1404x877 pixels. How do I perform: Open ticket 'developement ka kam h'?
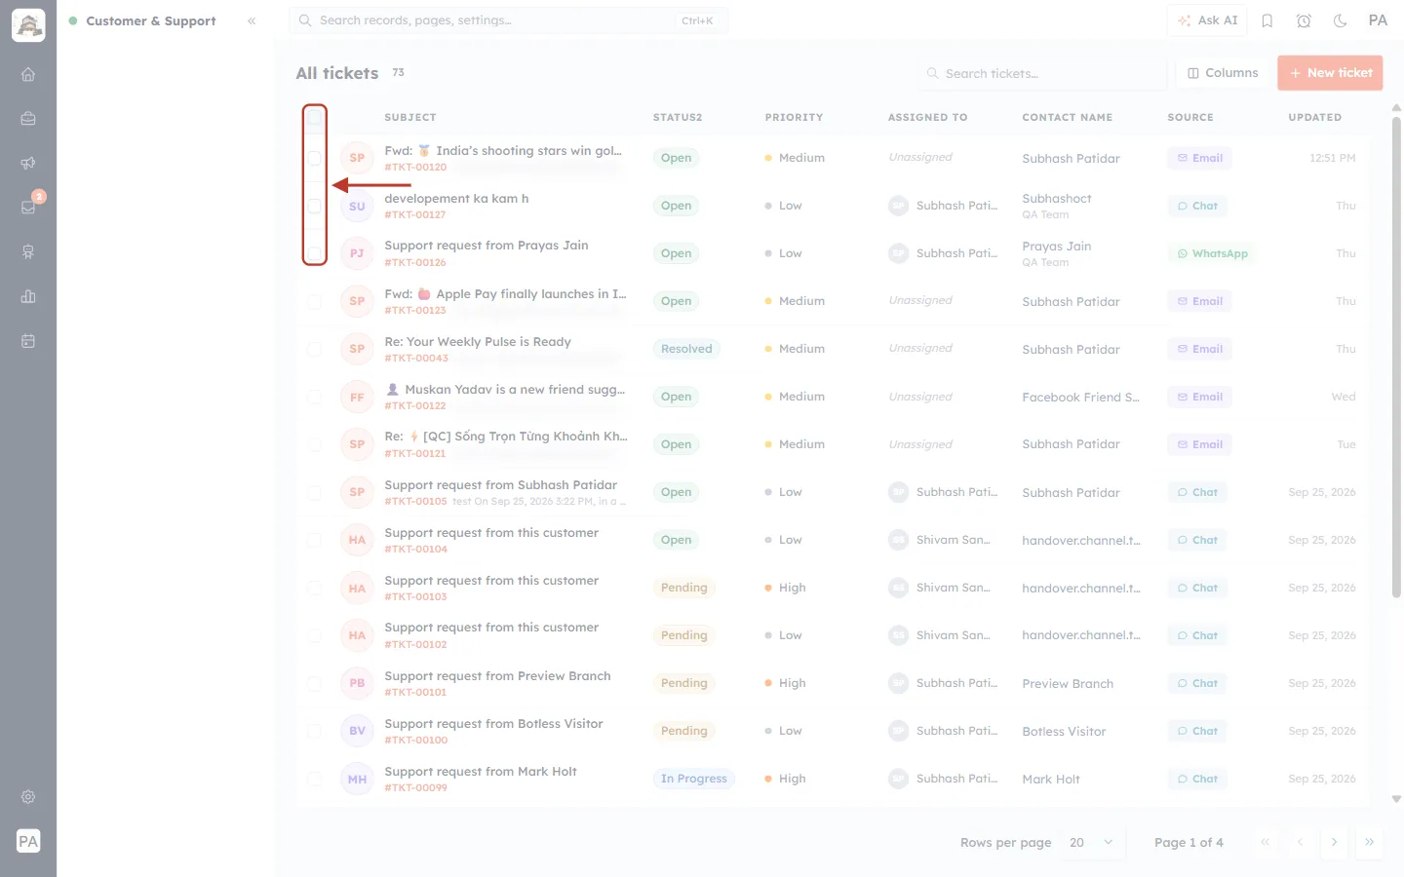pyautogui.click(x=456, y=198)
